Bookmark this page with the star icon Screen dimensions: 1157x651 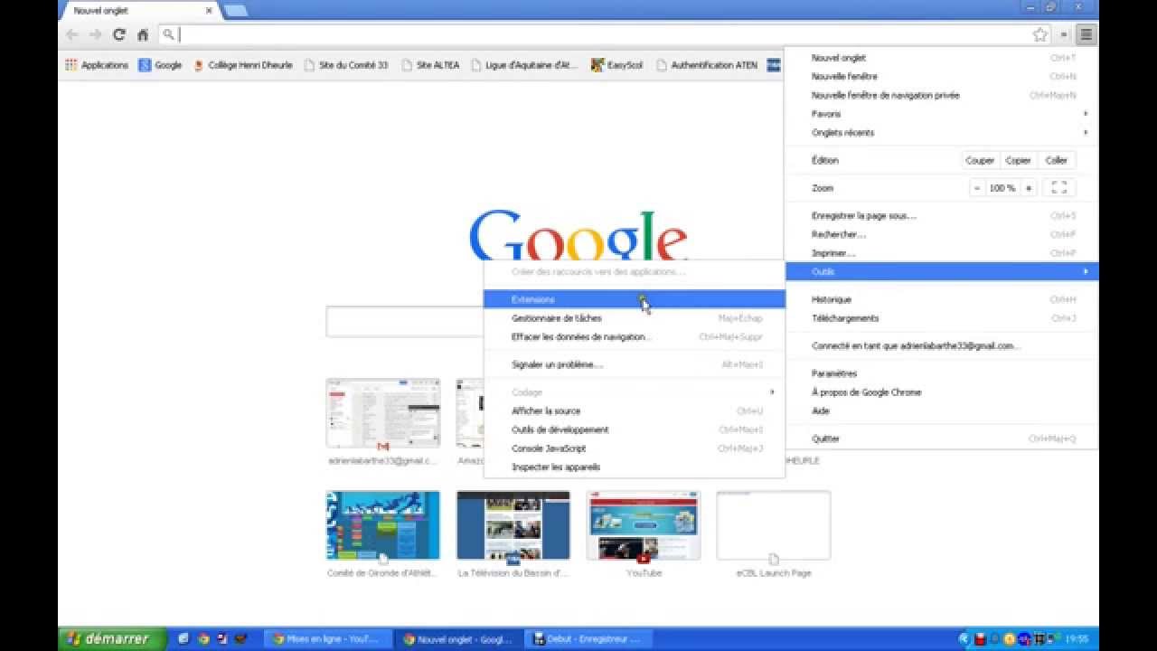(x=1040, y=34)
